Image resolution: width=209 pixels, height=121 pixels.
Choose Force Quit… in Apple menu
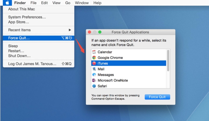pyautogui.click(x=38, y=38)
